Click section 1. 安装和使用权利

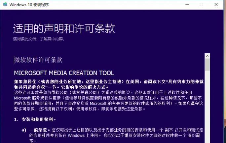35,119
